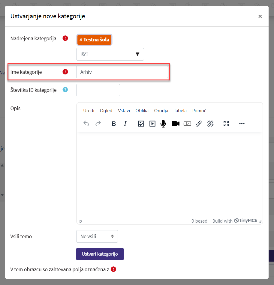
Task: Remove the Testna šola parent category tag
Action: pyautogui.click(x=81, y=40)
